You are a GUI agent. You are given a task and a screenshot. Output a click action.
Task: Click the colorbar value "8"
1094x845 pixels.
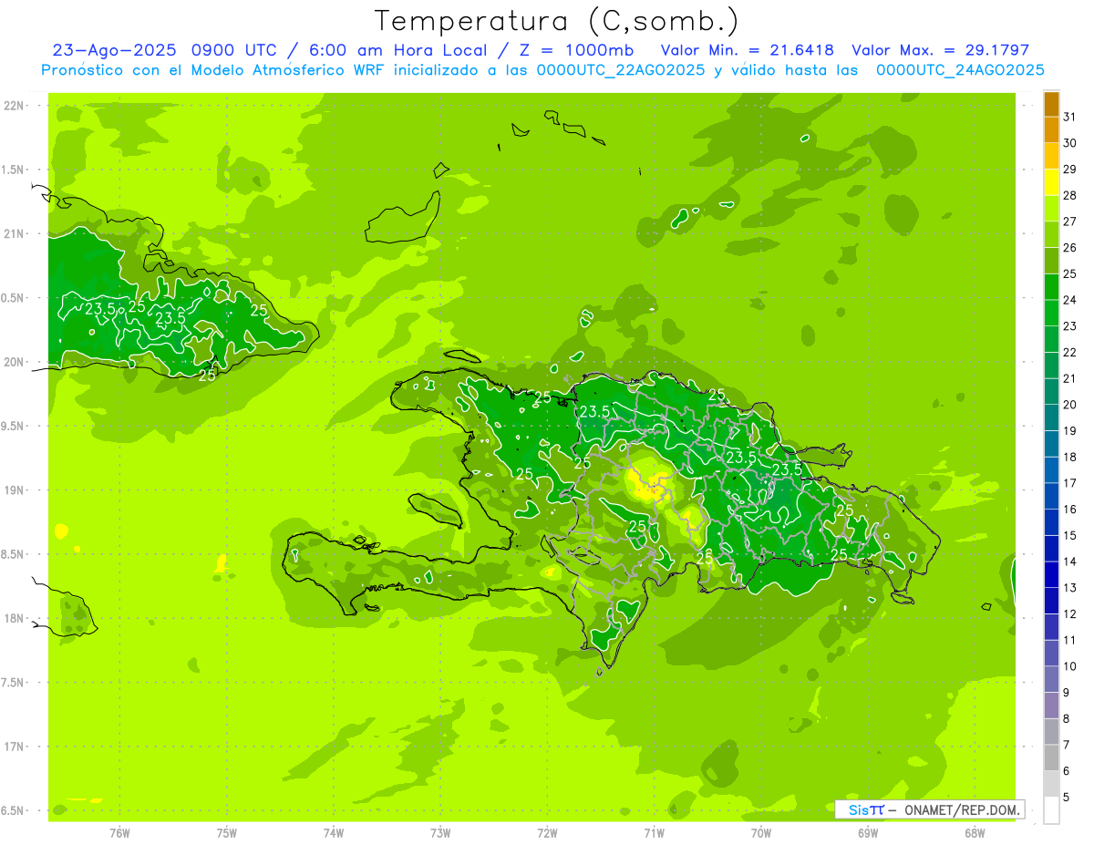pyautogui.click(x=1067, y=718)
